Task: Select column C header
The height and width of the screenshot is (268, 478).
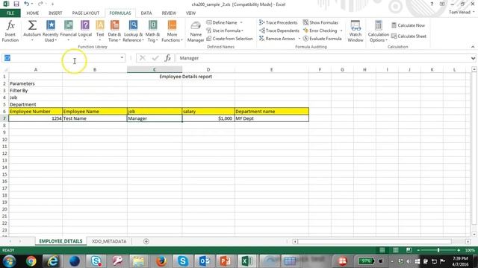Action: pos(155,69)
